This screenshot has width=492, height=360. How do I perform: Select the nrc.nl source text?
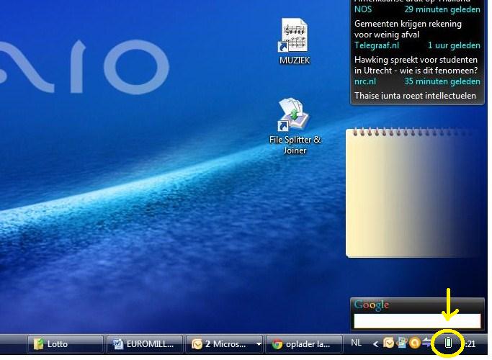(365, 81)
